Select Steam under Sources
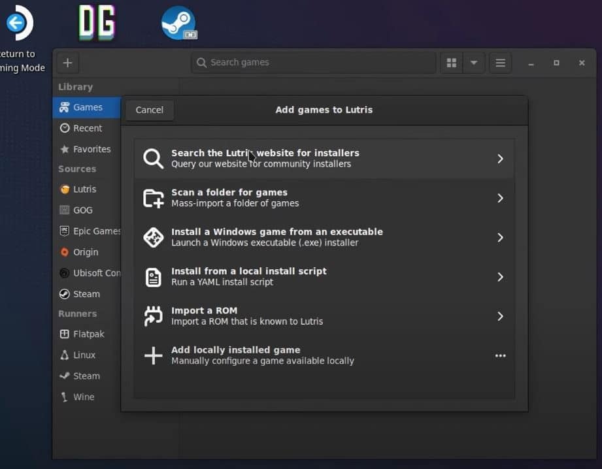This screenshot has height=469, width=602. (87, 294)
